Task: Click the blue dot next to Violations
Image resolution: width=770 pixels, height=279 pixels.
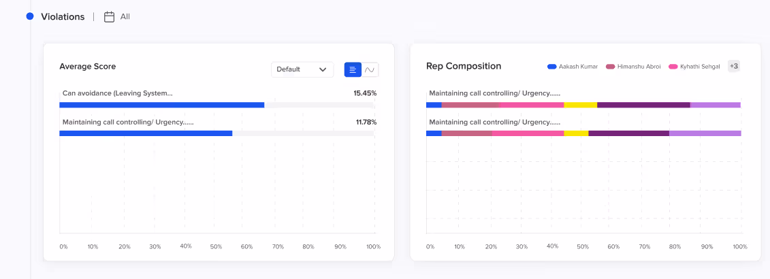Action: (x=30, y=16)
